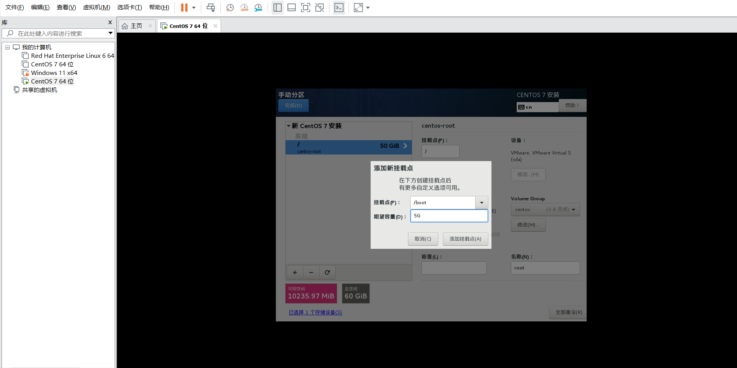Click the 帮助! button
This screenshot has height=368, width=737.
point(572,106)
